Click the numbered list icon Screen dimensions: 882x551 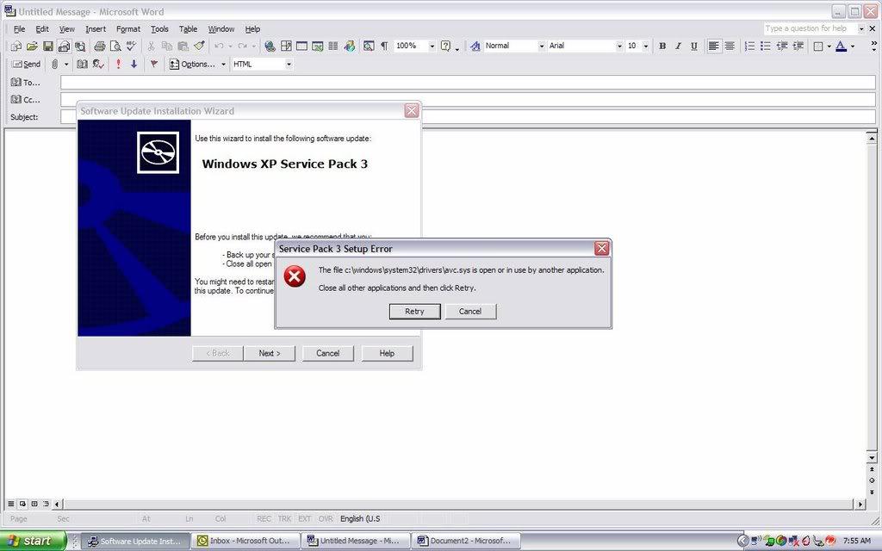749,46
